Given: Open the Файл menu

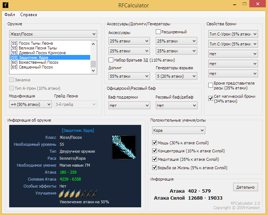Looking at the screenshot, I should [x=10, y=15].
